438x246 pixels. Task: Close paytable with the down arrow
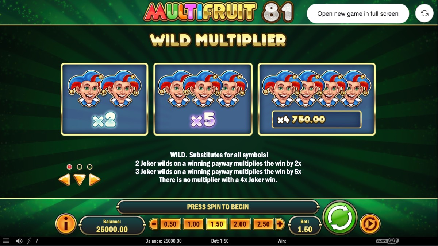[x=80, y=179]
